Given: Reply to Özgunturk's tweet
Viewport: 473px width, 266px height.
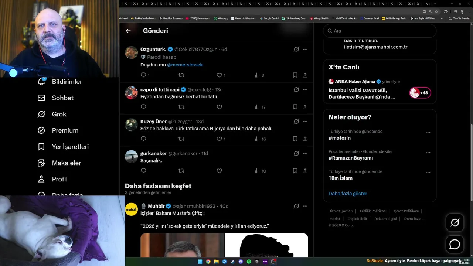Looking at the screenshot, I should 143,75.
